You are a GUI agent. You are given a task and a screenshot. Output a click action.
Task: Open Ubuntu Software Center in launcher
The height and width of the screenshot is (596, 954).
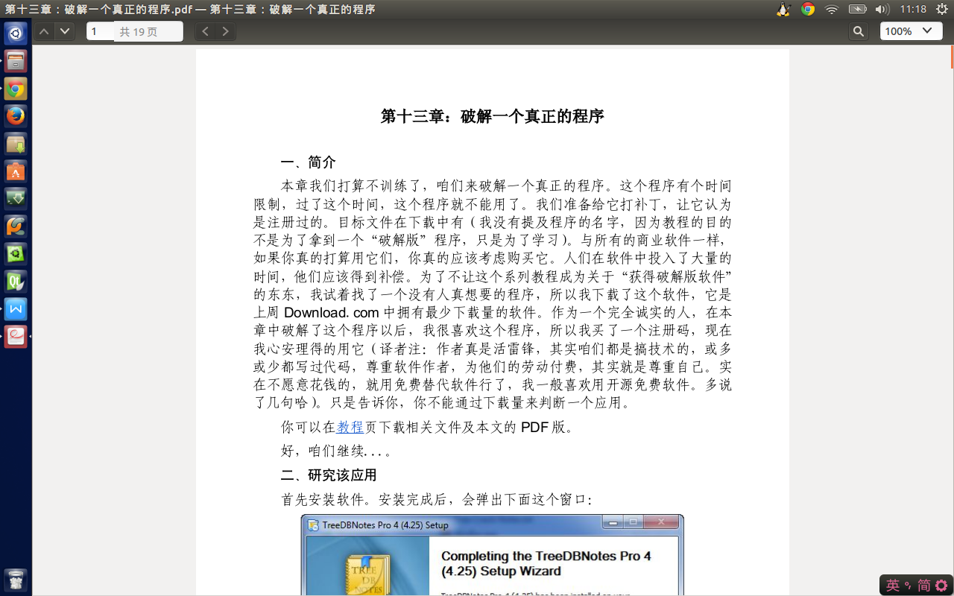point(16,171)
